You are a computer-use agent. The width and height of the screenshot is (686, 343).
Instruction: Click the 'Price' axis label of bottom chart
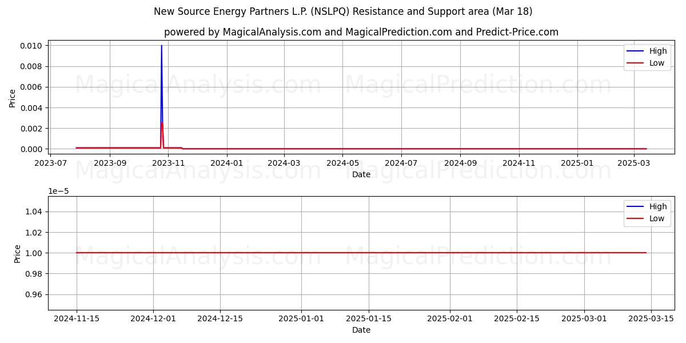pyautogui.click(x=17, y=253)
